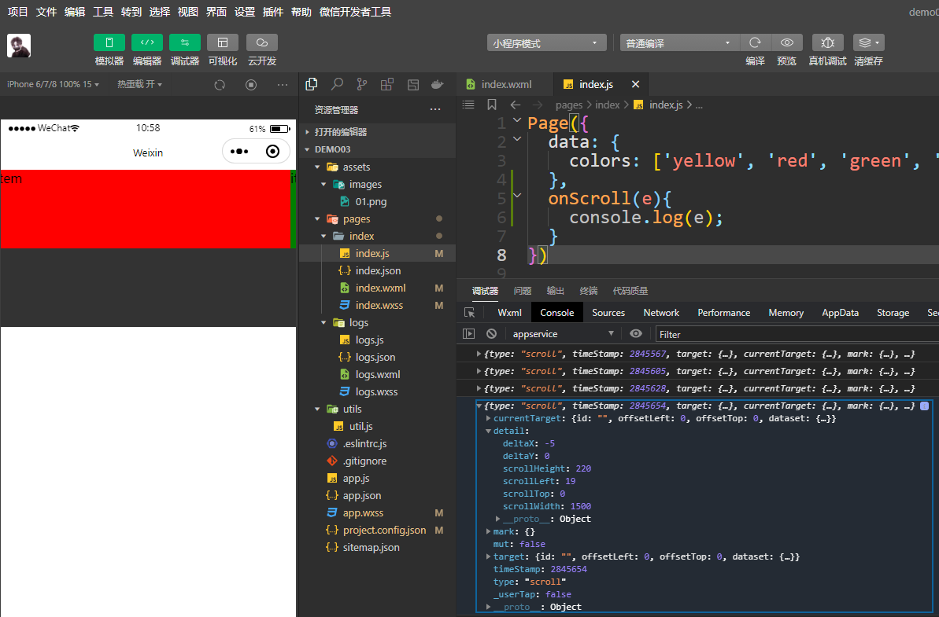The height and width of the screenshot is (617, 939).
Task: Open the mini program mode dropdown
Action: tap(546, 43)
